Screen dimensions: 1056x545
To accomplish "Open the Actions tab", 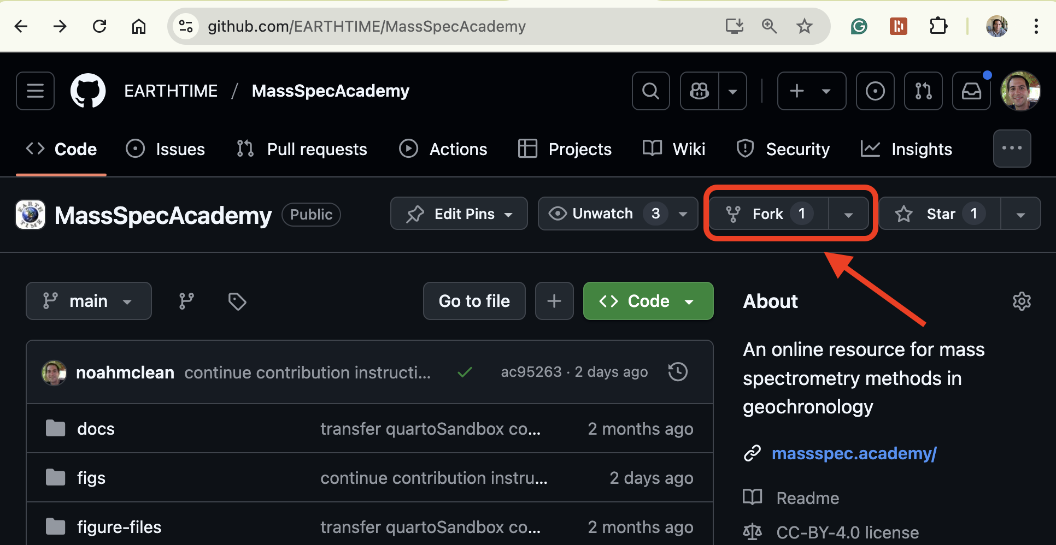I will click(443, 149).
